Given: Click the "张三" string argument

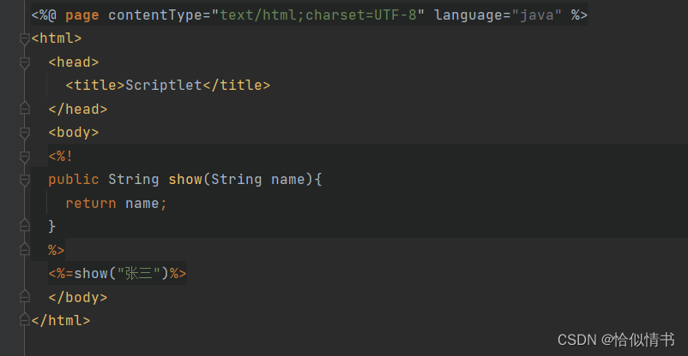Looking at the screenshot, I should [139, 274].
